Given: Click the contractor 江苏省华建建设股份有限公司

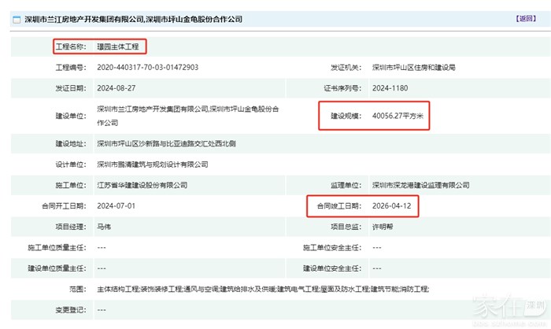Looking at the screenshot, I should [x=142, y=185].
